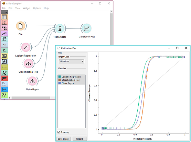
Task: Select the Logistic Regression widget node
Action: click(x=26, y=47)
